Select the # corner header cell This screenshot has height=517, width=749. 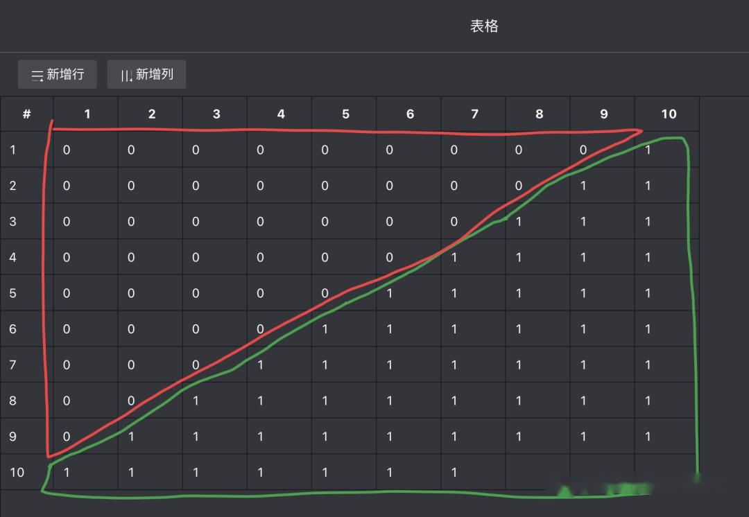coord(26,114)
